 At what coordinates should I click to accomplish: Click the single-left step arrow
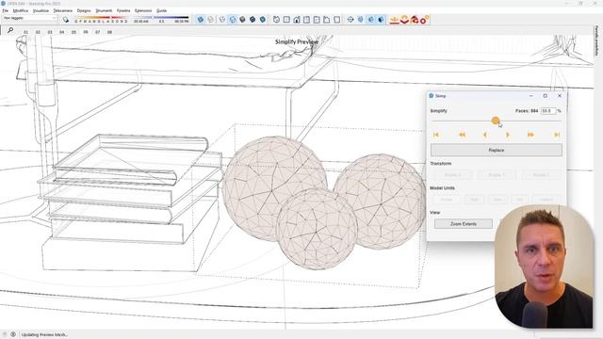484,135
